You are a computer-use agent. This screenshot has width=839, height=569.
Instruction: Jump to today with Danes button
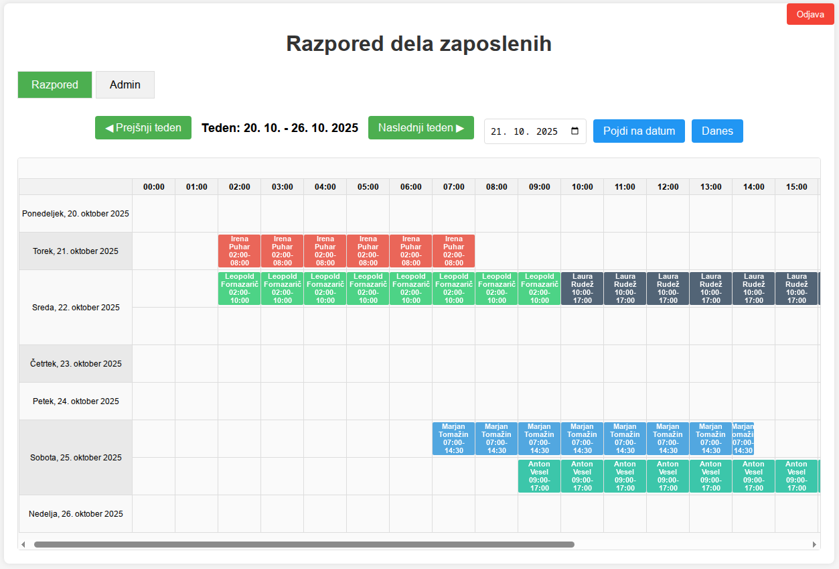(717, 131)
